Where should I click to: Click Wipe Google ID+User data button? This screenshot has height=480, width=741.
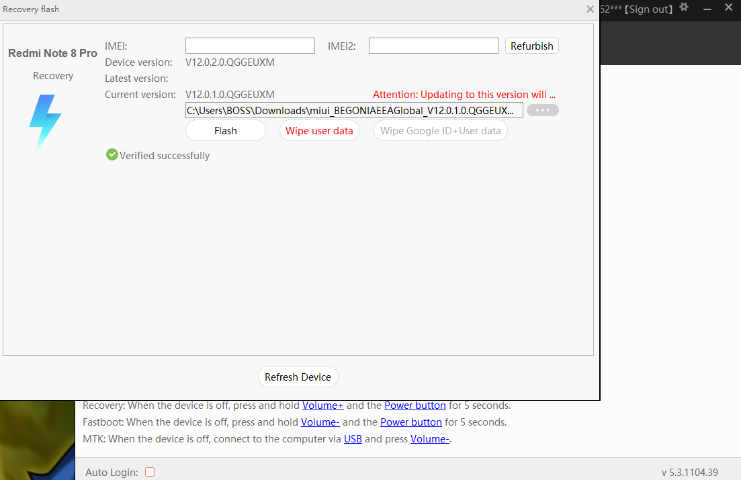click(x=440, y=131)
